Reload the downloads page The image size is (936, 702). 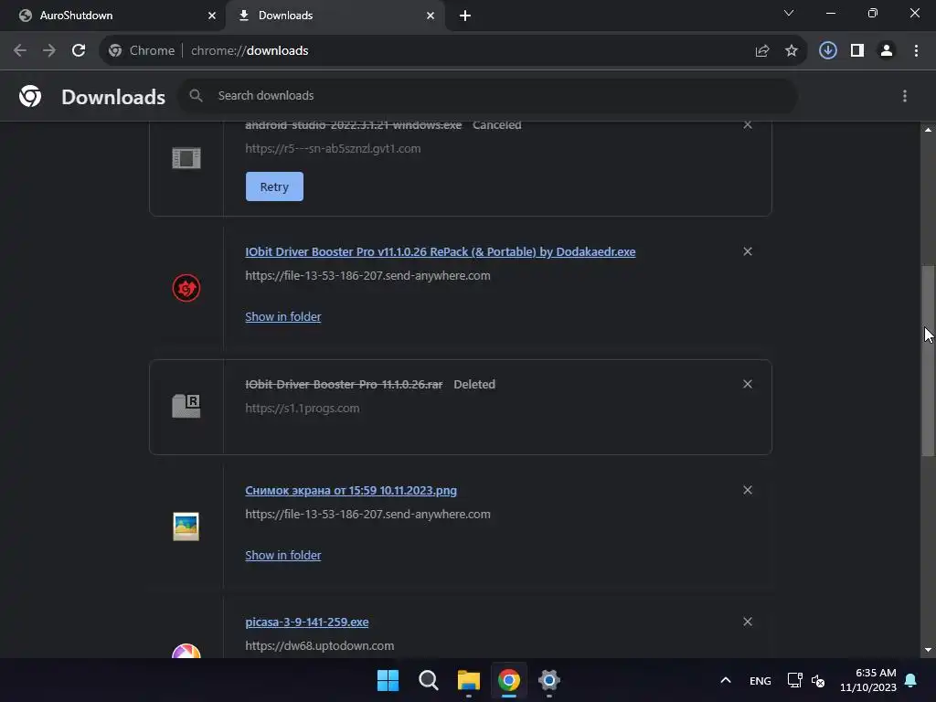(79, 51)
